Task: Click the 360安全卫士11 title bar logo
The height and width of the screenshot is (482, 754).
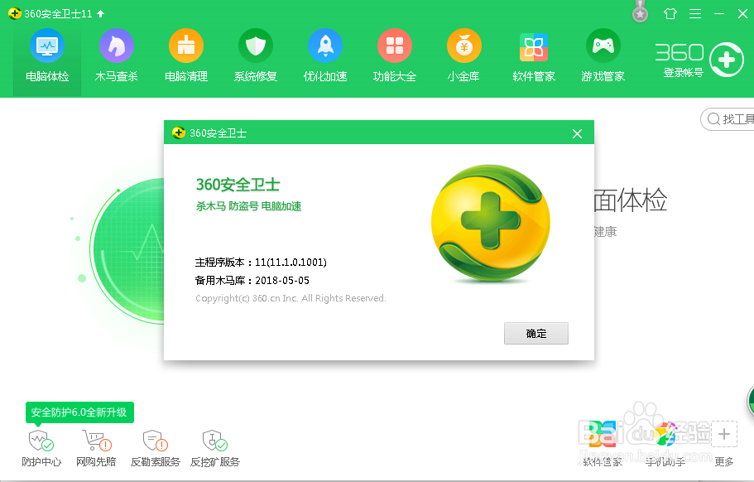Action: tap(14, 13)
